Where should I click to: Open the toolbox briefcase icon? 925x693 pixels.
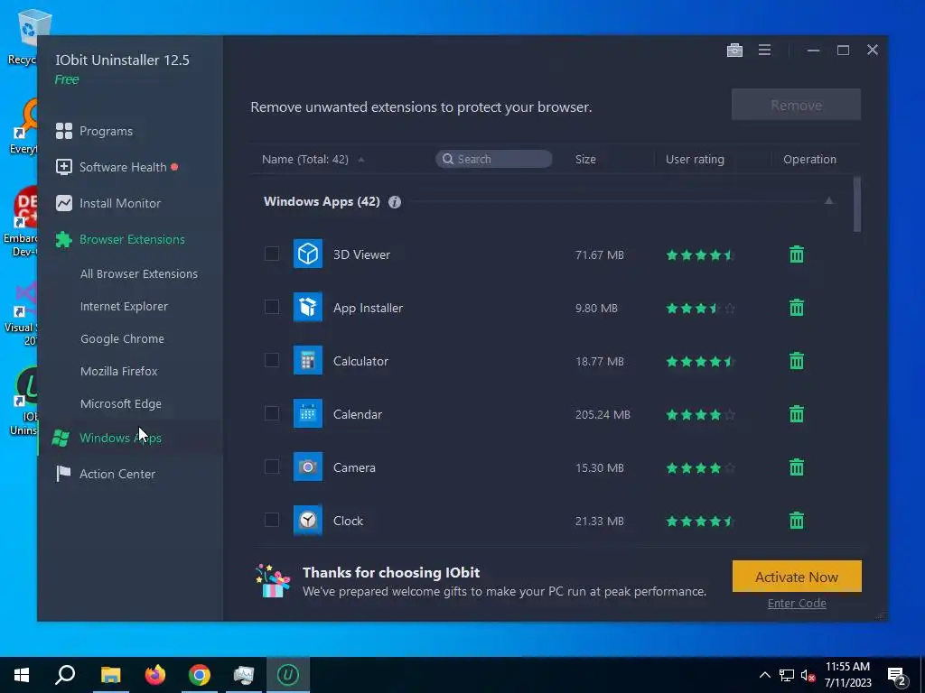734,51
